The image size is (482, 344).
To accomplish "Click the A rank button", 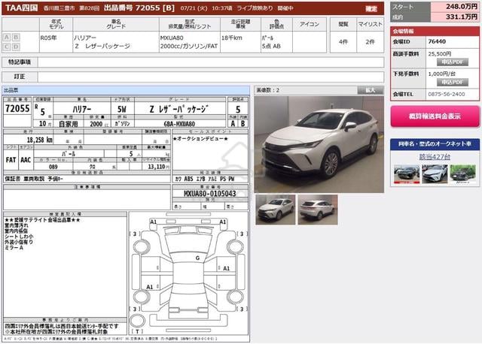I will click(7, 37).
